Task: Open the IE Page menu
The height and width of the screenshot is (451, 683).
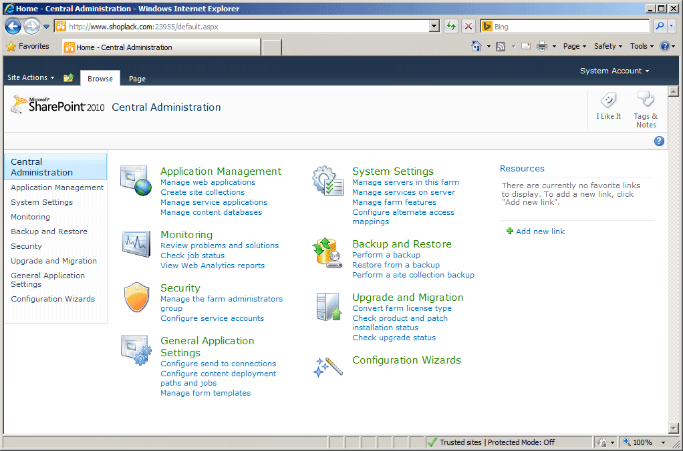Action: tap(575, 46)
